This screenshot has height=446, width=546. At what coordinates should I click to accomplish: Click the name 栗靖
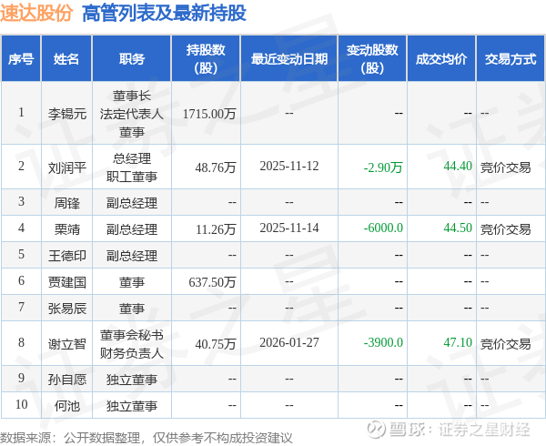[x=66, y=229]
